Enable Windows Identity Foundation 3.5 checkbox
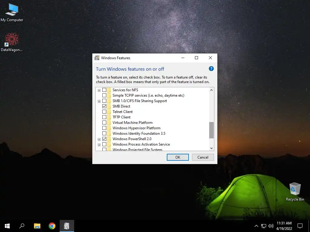Image resolution: width=310 pixels, height=232 pixels. 104,133
